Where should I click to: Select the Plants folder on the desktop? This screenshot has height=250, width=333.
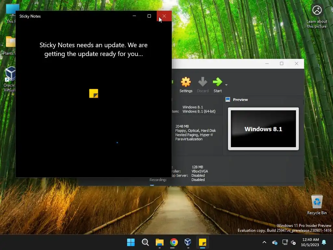tap(9, 46)
